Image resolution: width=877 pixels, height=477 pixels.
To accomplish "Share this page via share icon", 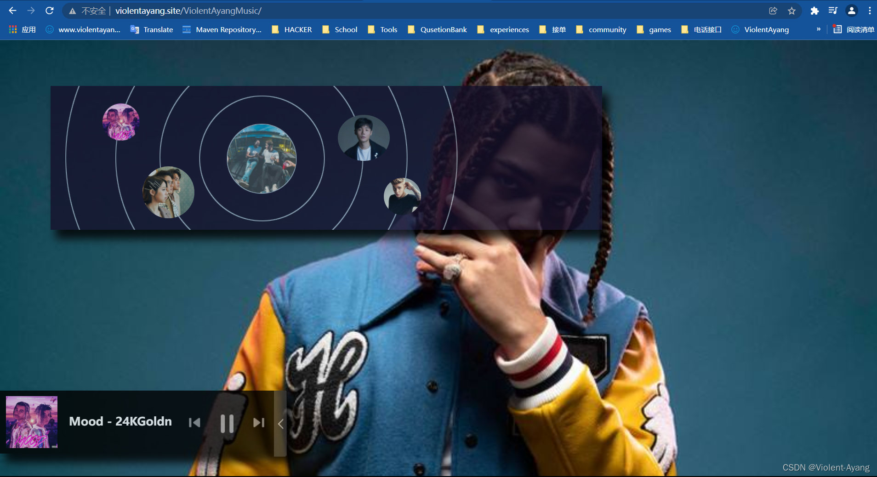I will coord(773,11).
